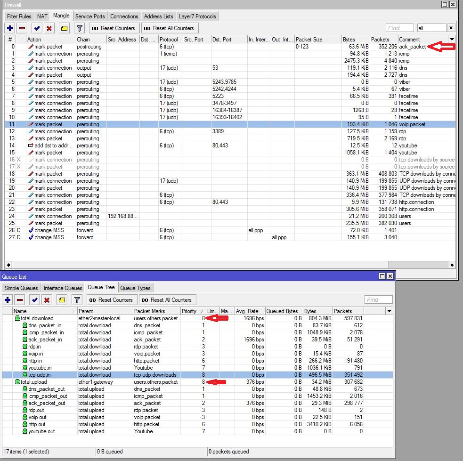Open the 'all' filter dropdown in Firewall
463x461 pixels.
pyautogui.click(x=451, y=28)
